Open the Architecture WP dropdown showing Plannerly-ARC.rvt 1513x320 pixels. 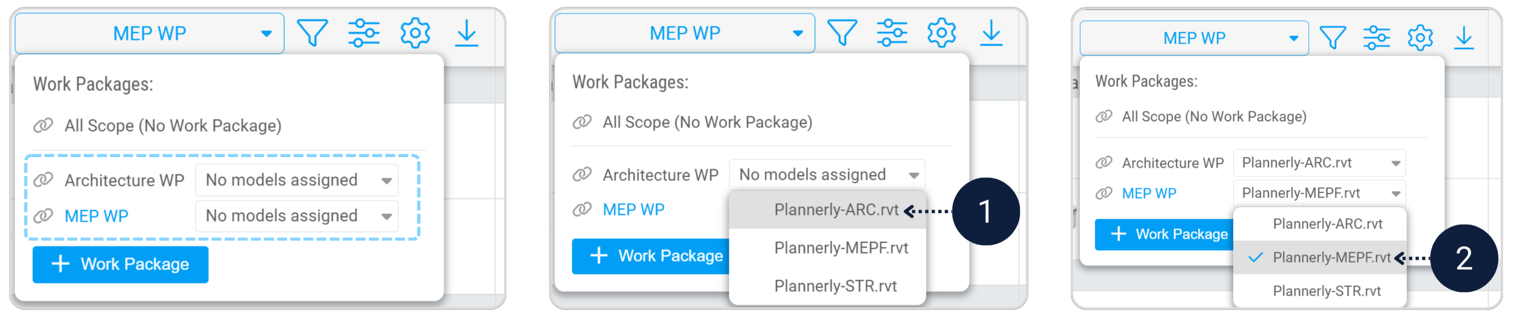1318,163
